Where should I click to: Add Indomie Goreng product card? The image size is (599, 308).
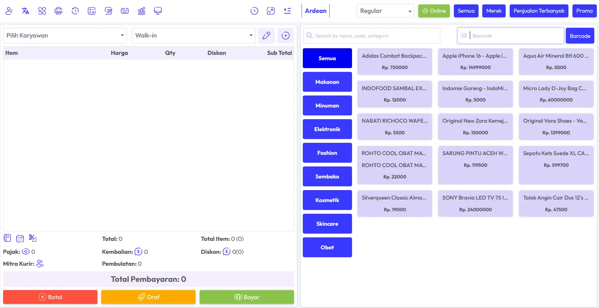click(x=475, y=94)
